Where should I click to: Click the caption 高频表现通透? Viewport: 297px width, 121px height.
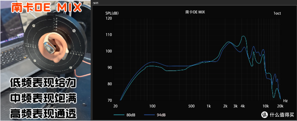tap(44, 113)
